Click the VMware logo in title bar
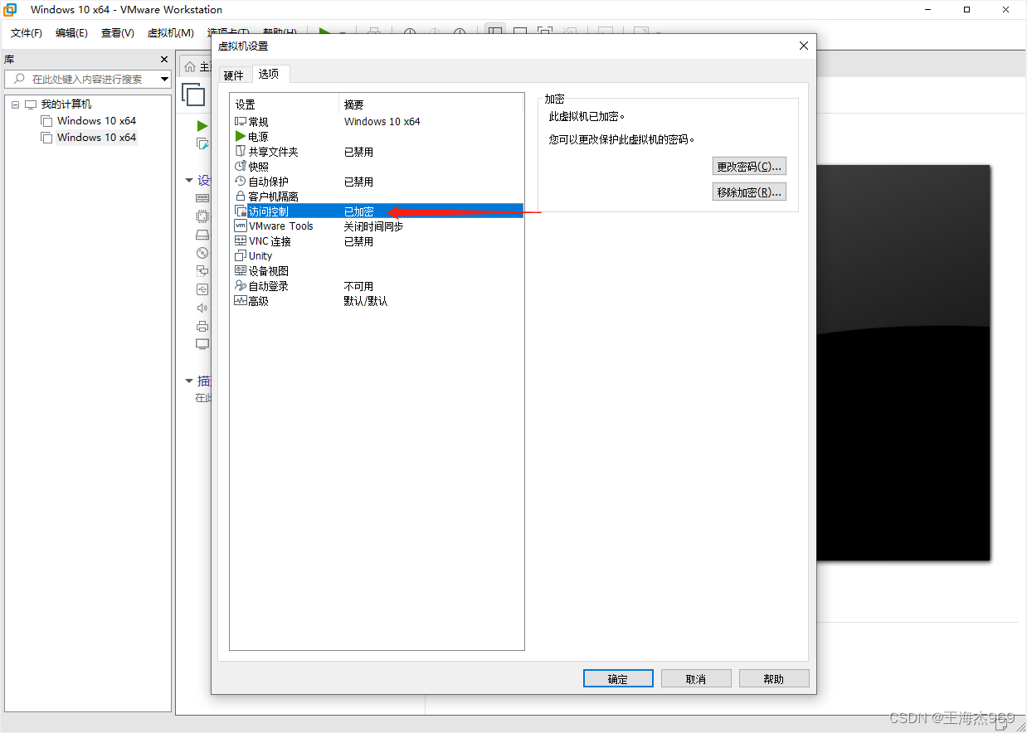 tap(12, 10)
